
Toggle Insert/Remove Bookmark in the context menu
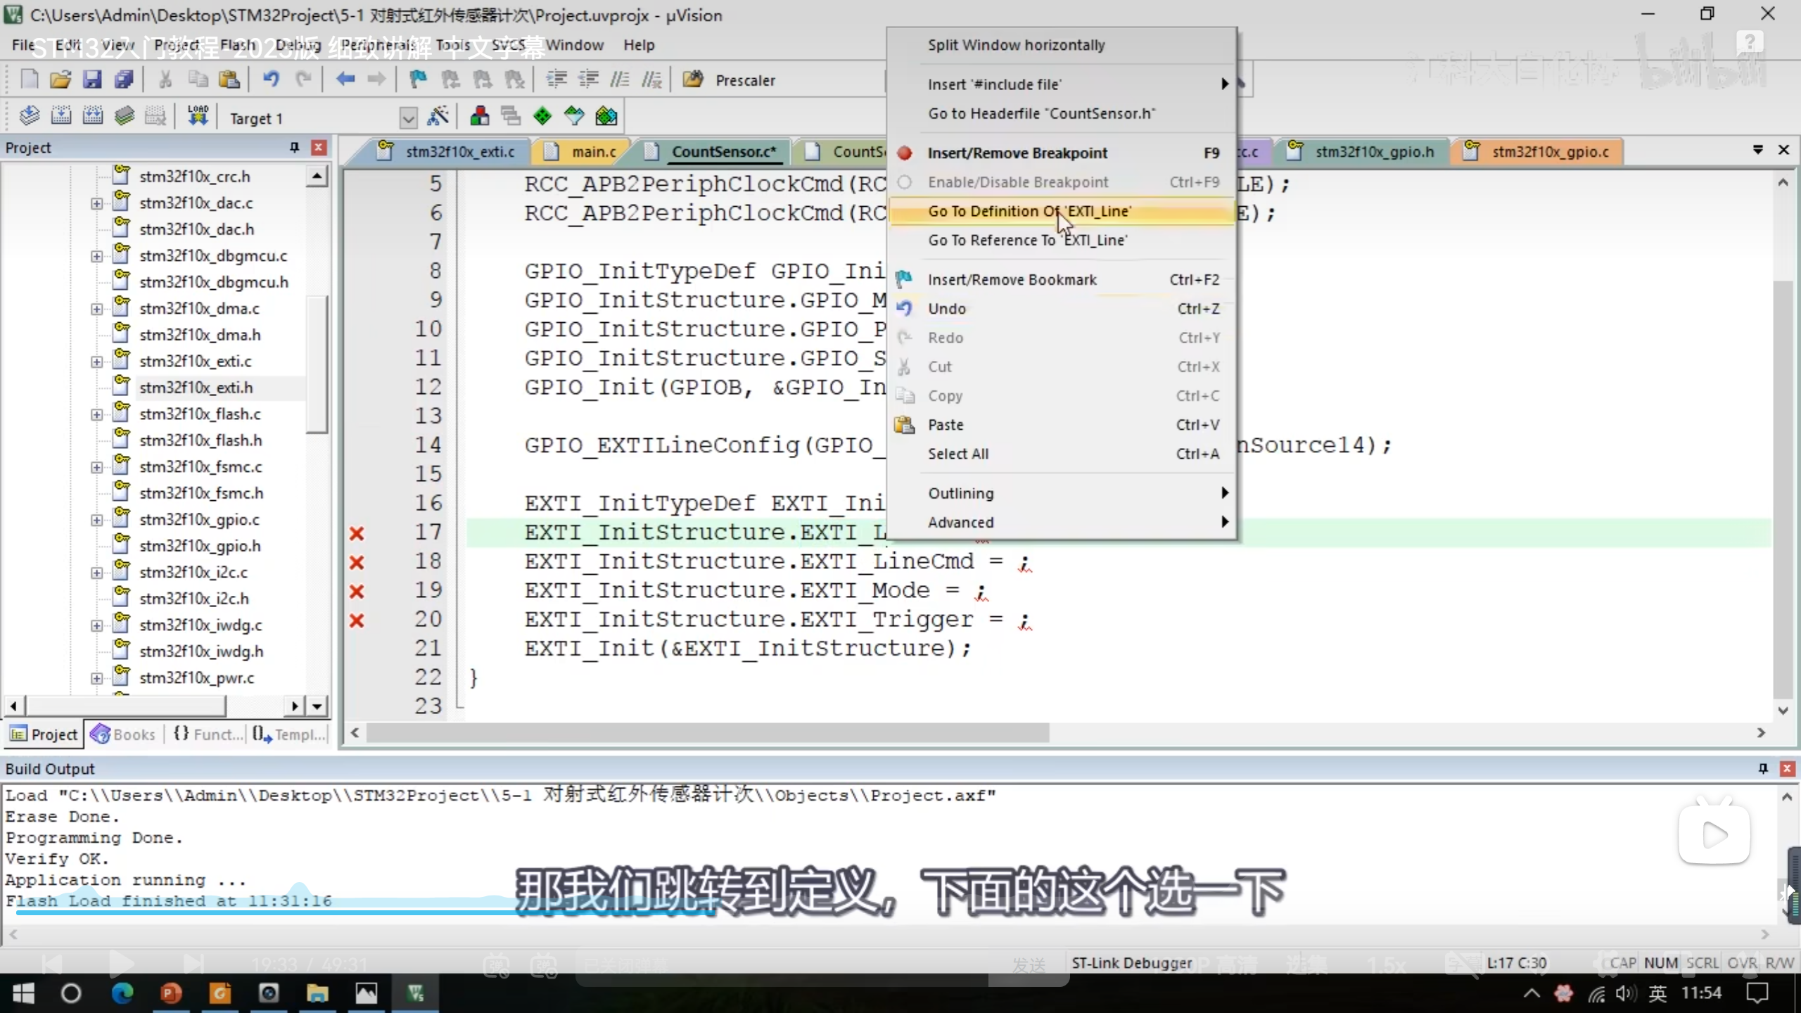coord(1011,279)
